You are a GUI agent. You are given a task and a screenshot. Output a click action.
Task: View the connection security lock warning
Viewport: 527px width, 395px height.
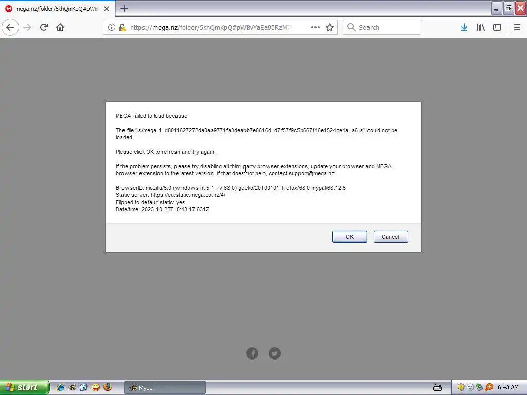[x=122, y=27]
